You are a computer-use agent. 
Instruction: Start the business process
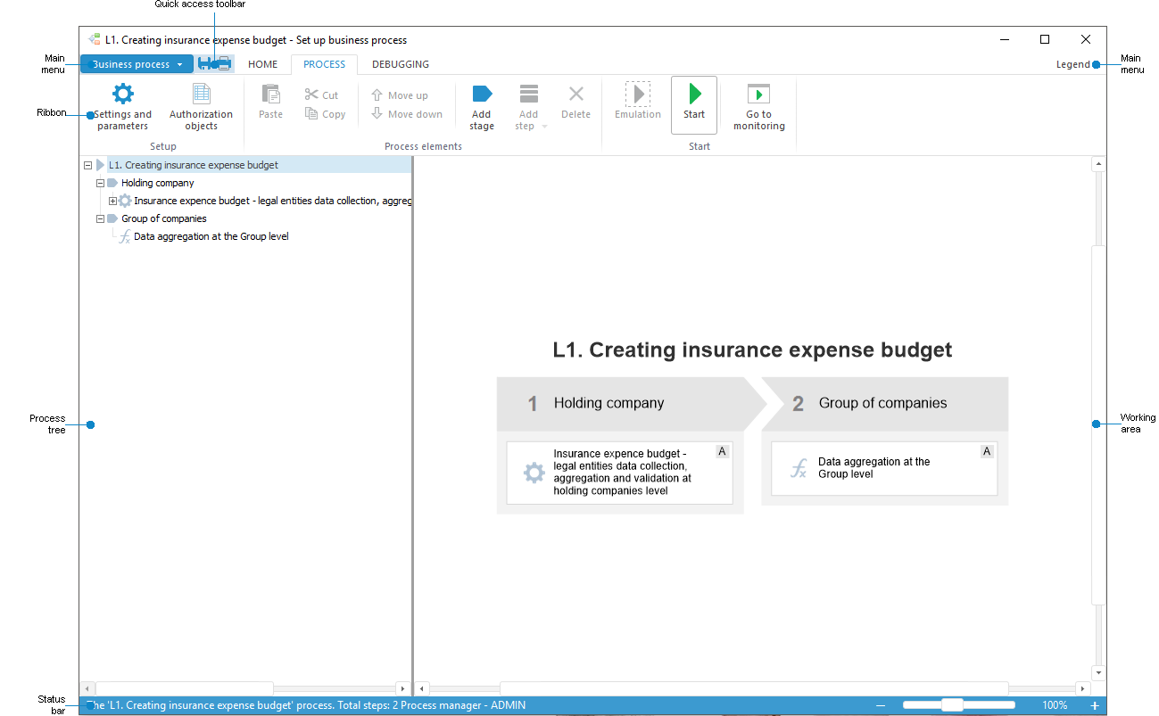(x=694, y=105)
